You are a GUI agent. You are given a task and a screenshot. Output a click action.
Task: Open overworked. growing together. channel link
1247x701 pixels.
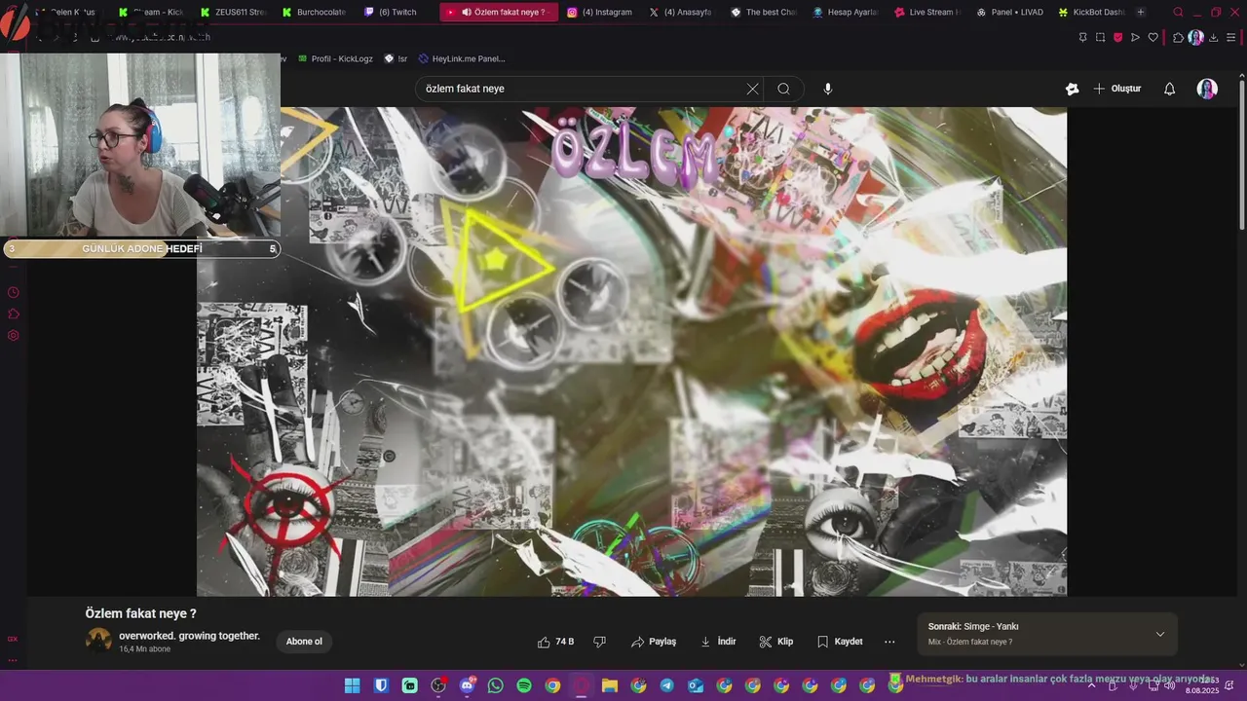pyautogui.click(x=189, y=636)
